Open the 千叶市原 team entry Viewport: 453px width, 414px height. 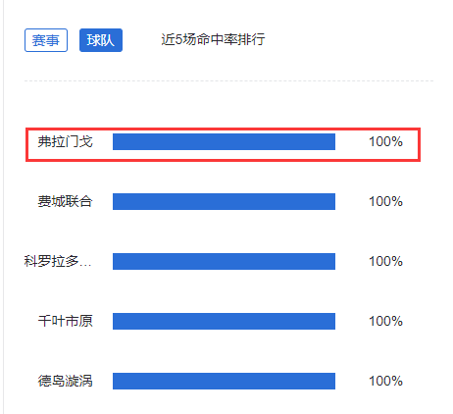pos(65,321)
